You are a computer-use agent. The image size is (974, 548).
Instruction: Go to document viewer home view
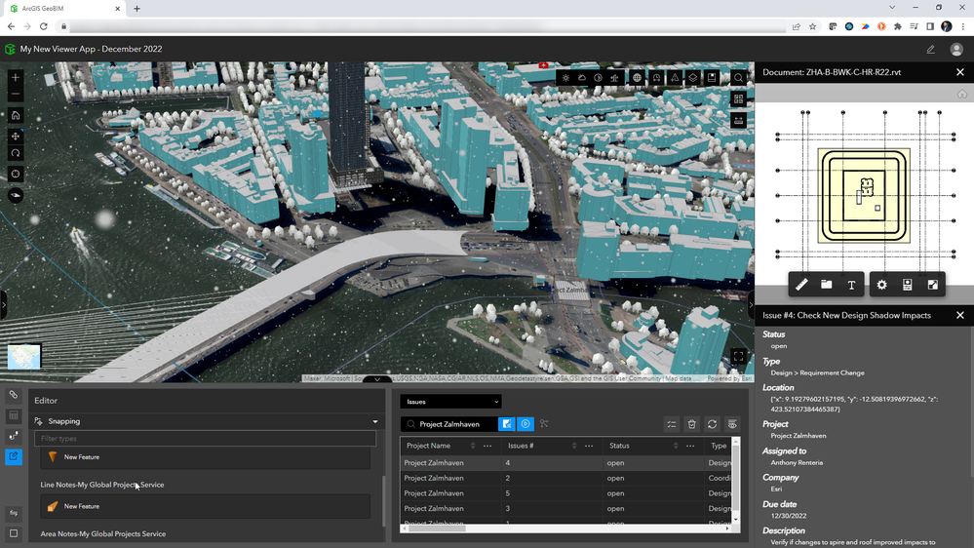(962, 94)
